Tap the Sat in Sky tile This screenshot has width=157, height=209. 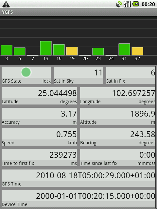pyautogui.click(x=78, y=75)
